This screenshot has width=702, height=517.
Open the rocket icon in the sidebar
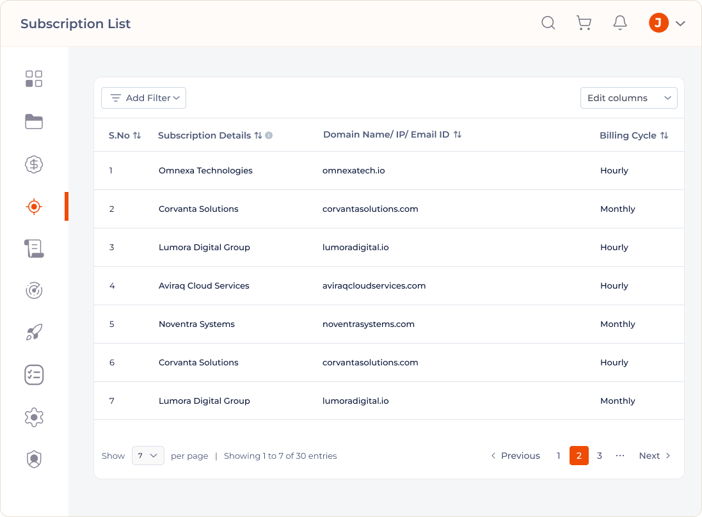click(x=34, y=332)
